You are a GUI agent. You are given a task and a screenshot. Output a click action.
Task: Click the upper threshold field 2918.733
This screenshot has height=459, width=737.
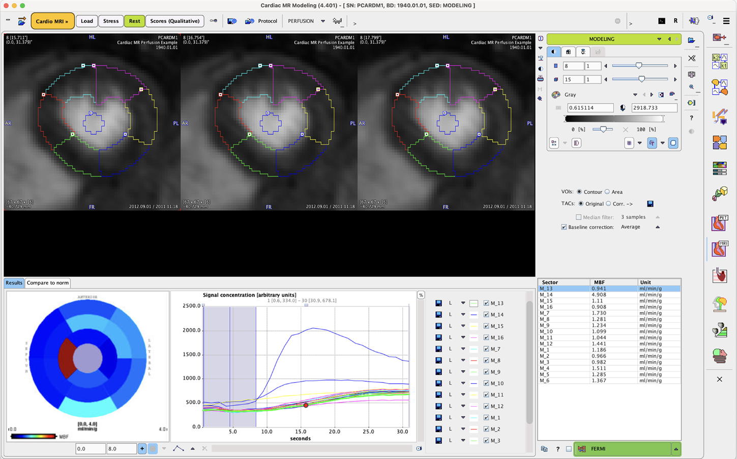coord(654,108)
